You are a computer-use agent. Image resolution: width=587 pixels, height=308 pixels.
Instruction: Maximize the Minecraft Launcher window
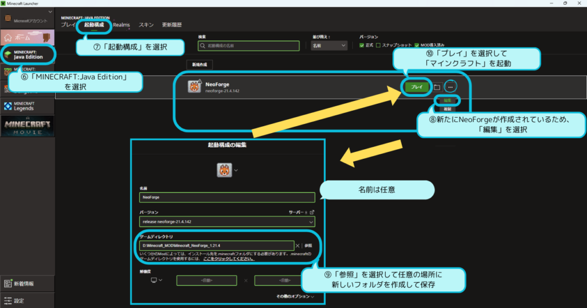565,3
